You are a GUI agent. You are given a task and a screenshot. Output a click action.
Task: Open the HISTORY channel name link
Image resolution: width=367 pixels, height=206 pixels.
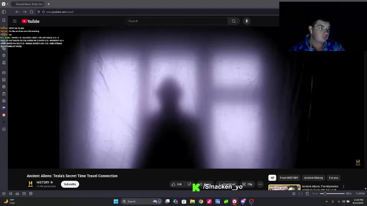tap(43, 183)
